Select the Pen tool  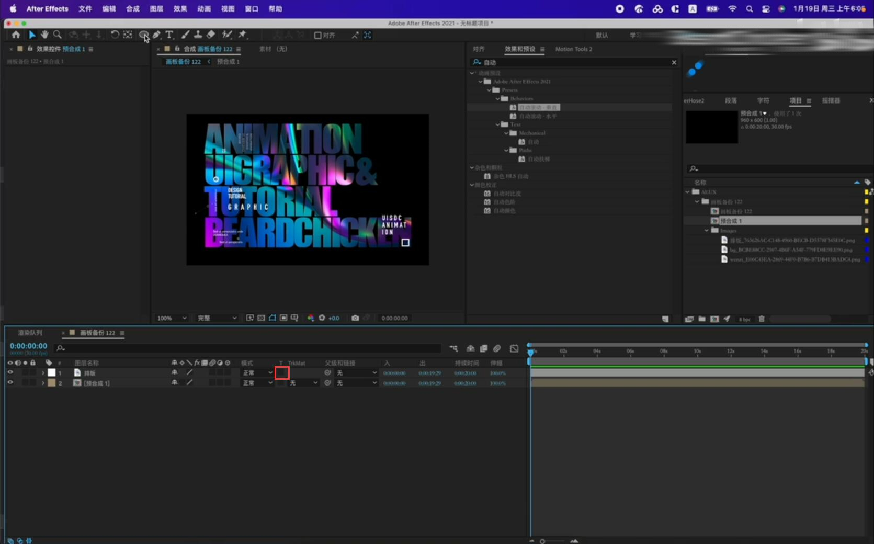tap(156, 35)
